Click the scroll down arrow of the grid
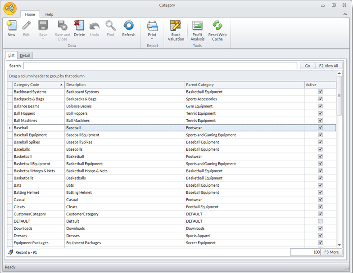Viewport: 353px width, 273px height. pos(339,245)
